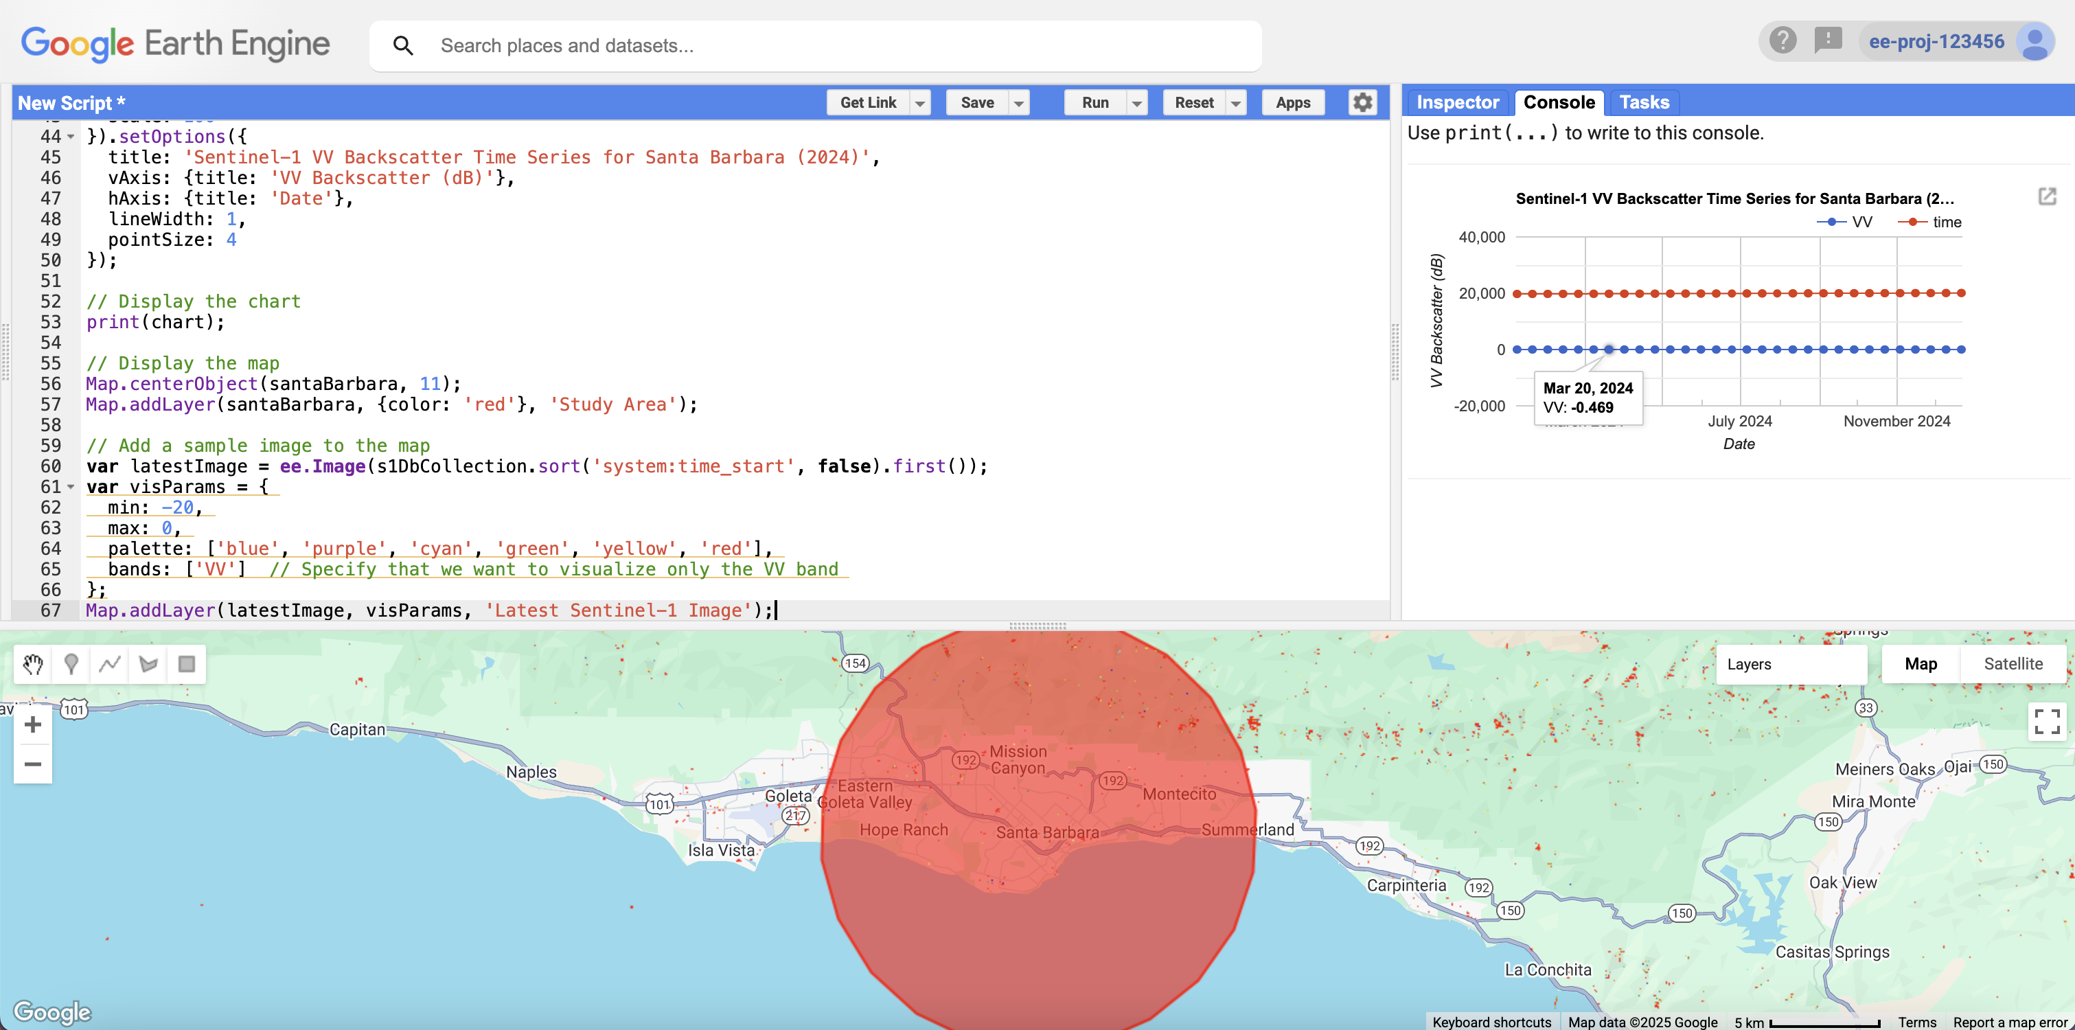This screenshot has width=2075, height=1030.
Task: Open the Tasks tab
Action: (1644, 102)
